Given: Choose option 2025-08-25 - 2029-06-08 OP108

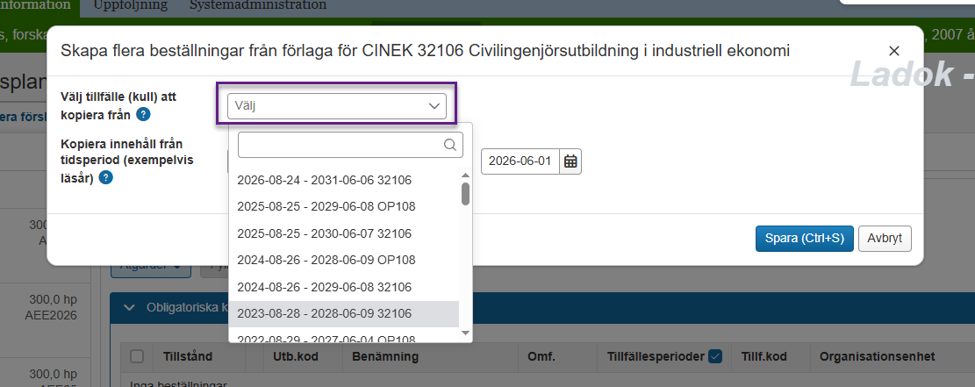Looking at the screenshot, I should tap(326, 206).
